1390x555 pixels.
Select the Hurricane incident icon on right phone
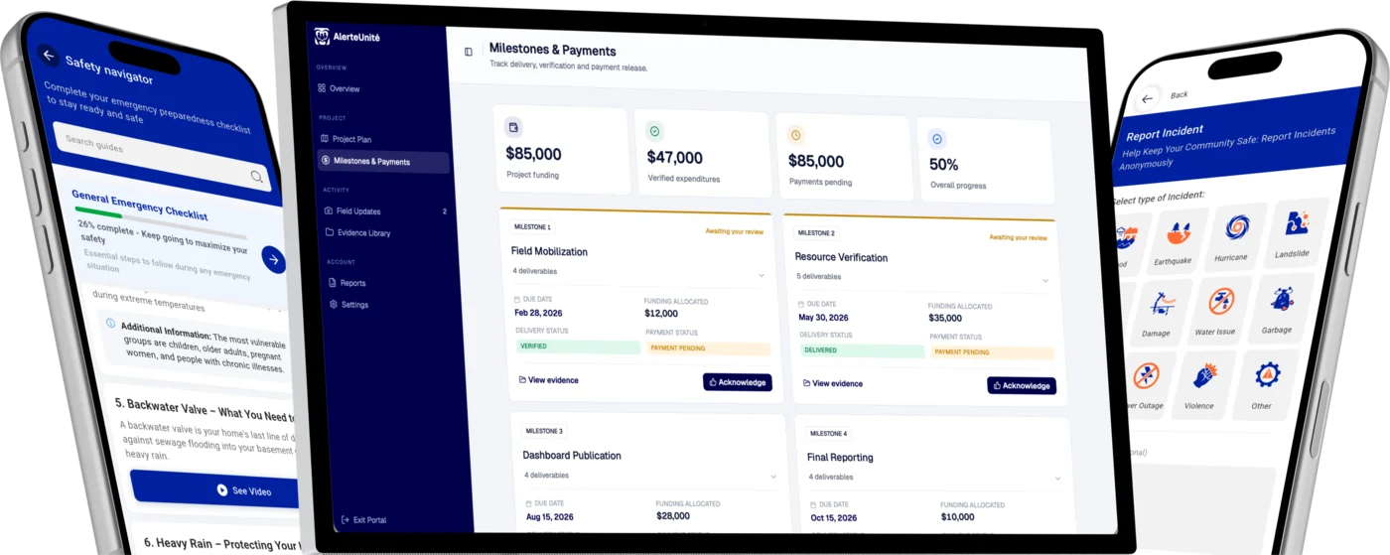coord(1237,227)
